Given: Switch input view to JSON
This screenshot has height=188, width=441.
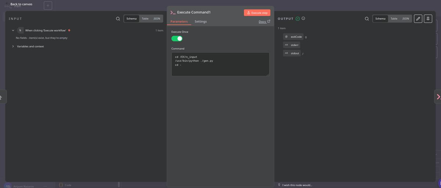Looking at the screenshot, I should 157,19.
